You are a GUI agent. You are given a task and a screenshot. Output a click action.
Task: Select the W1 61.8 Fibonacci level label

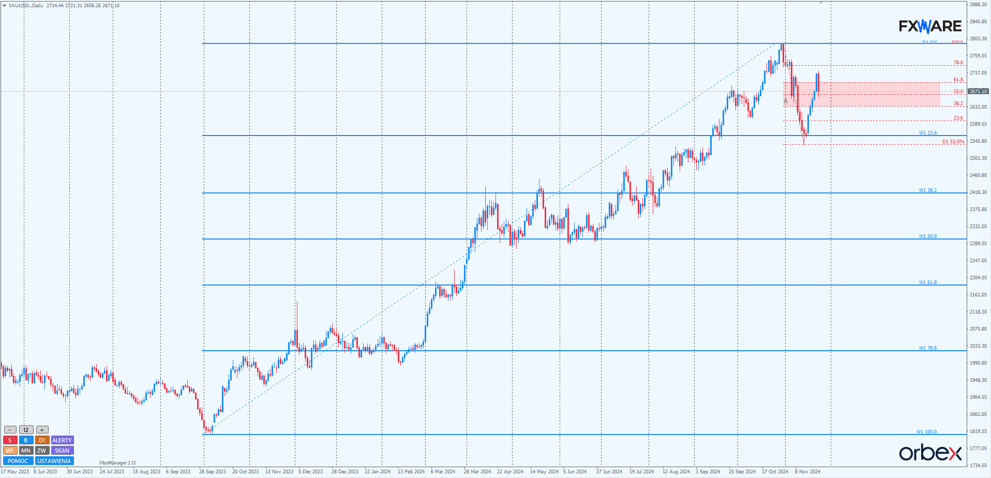(x=927, y=282)
